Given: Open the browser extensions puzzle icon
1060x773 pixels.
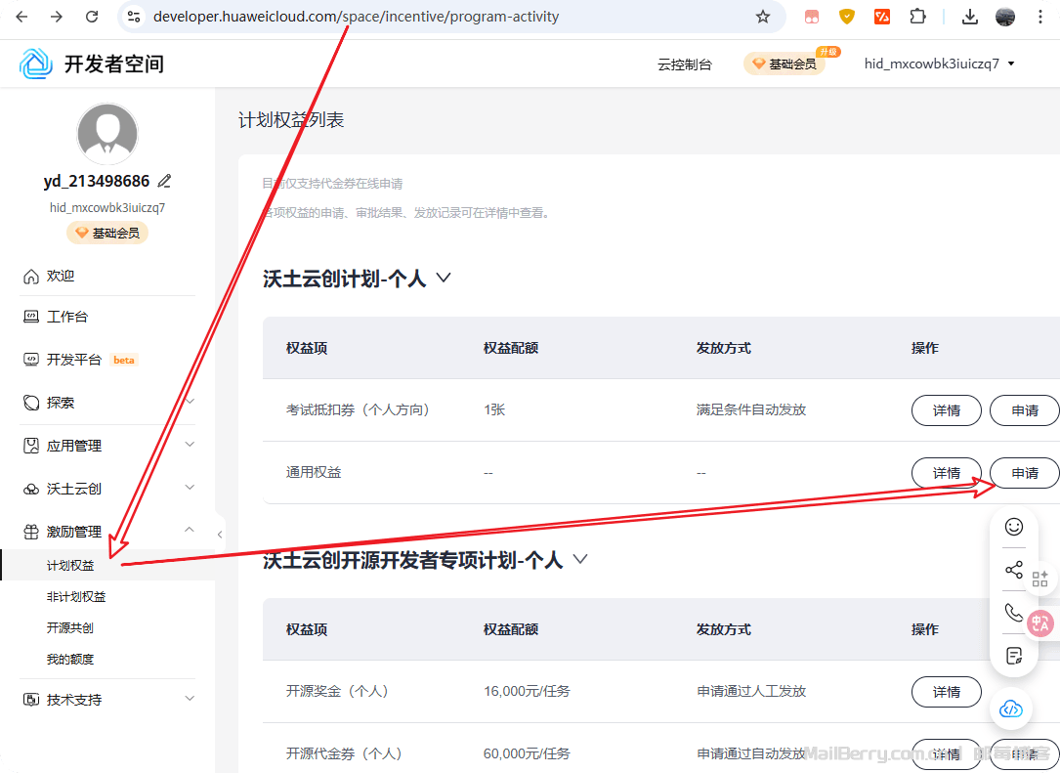Looking at the screenshot, I should click(917, 17).
